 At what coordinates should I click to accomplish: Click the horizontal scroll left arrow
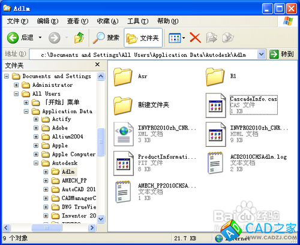(6, 228)
